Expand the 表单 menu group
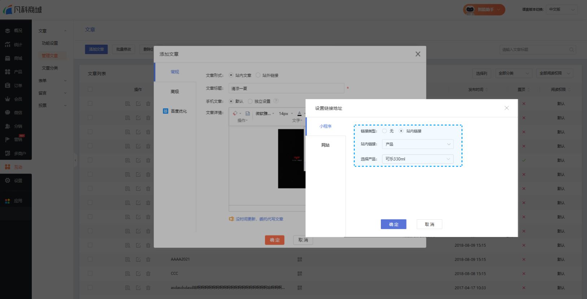Image resolution: width=587 pixels, height=299 pixels. pyautogui.click(x=52, y=80)
